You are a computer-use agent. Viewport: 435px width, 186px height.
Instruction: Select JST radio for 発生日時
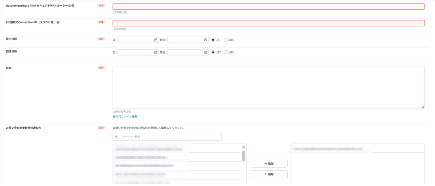213,40
